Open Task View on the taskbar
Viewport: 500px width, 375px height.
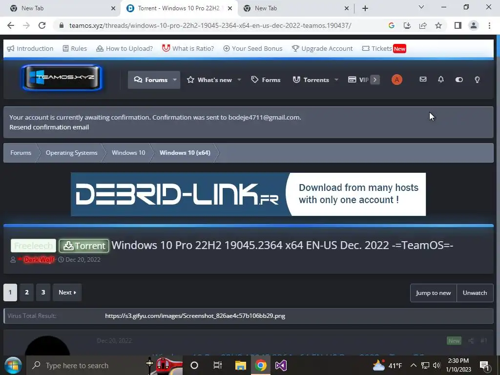tap(217, 365)
